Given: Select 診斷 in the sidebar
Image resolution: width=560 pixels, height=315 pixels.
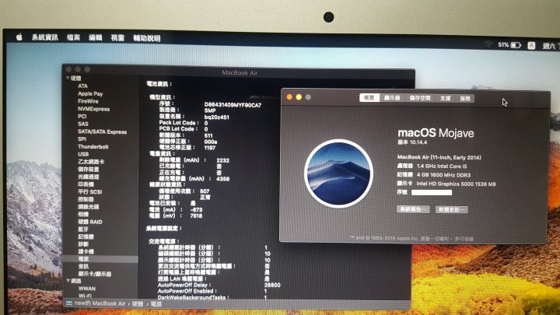Looking at the screenshot, I should click(x=83, y=244).
